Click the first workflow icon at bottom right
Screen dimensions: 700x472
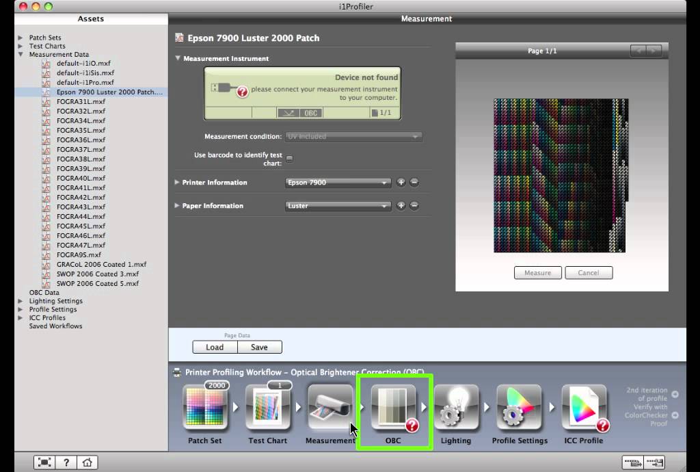[633, 462]
